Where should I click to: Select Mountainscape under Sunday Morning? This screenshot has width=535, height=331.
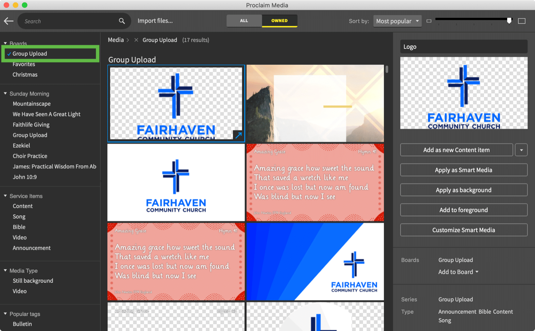(32, 104)
